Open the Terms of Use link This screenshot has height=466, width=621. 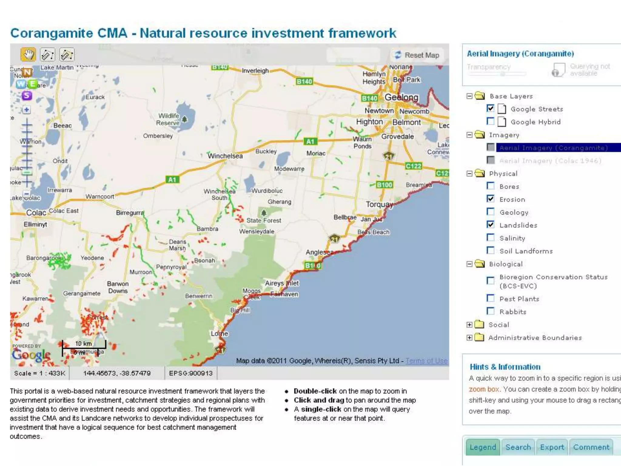coord(426,361)
